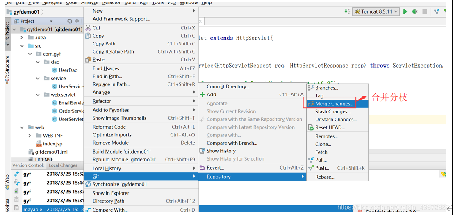Choose Push... in Repository submenu
The image size is (453, 215).
(337, 168)
